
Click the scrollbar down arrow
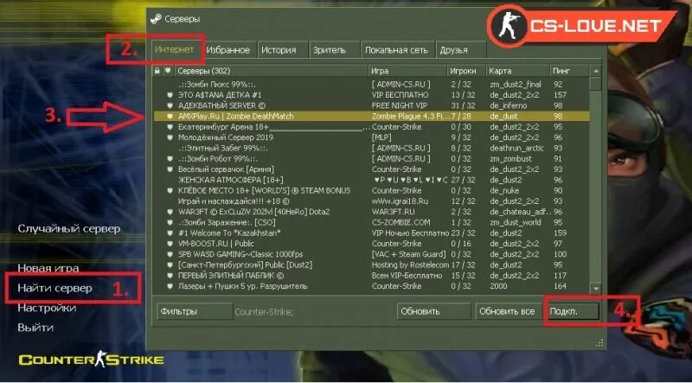click(596, 288)
